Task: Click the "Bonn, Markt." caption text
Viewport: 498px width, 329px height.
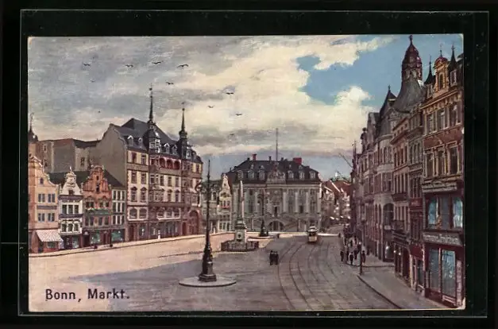Action: [x=86, y=294]
